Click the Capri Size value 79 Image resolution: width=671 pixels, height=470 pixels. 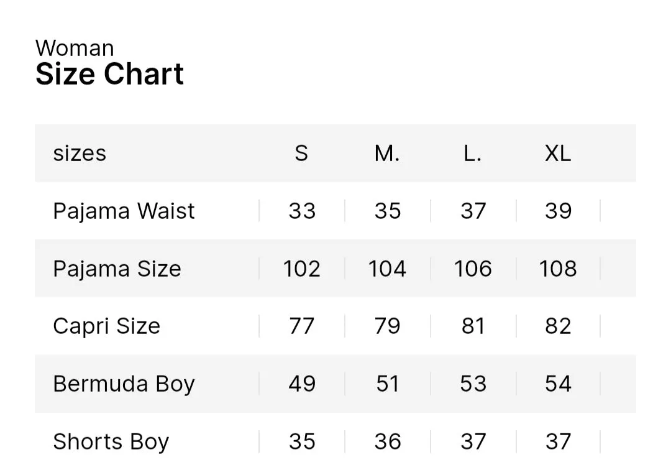click(x=387, y=326)
